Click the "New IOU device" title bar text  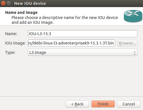point(30,3)
